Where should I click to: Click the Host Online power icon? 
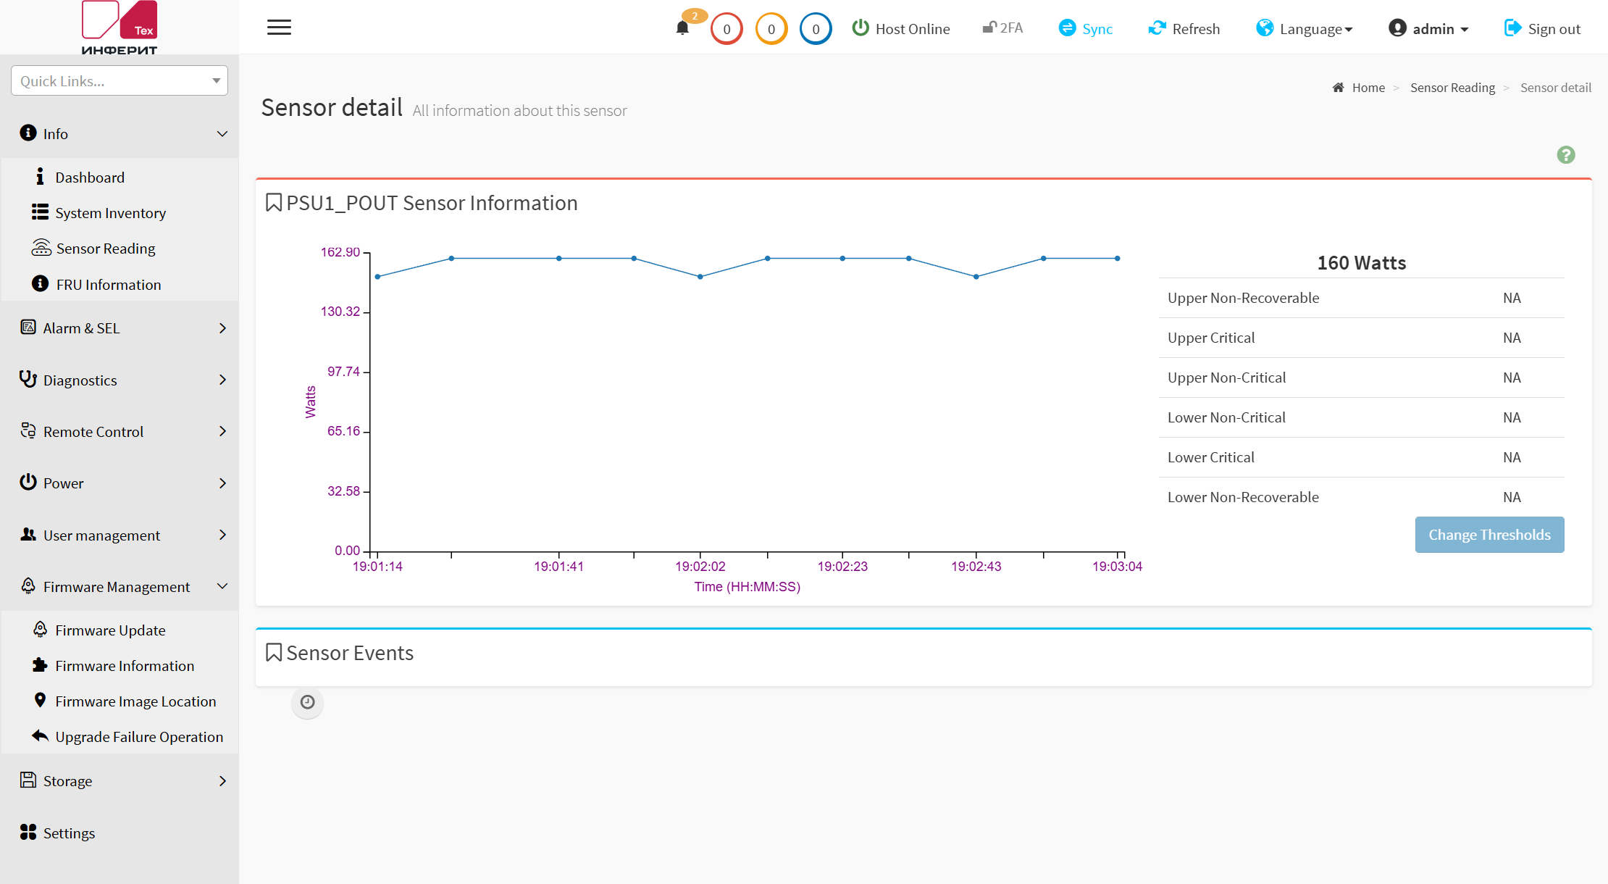tap(860, 28)
